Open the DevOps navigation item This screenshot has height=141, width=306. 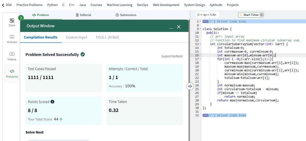coord(143,5)
